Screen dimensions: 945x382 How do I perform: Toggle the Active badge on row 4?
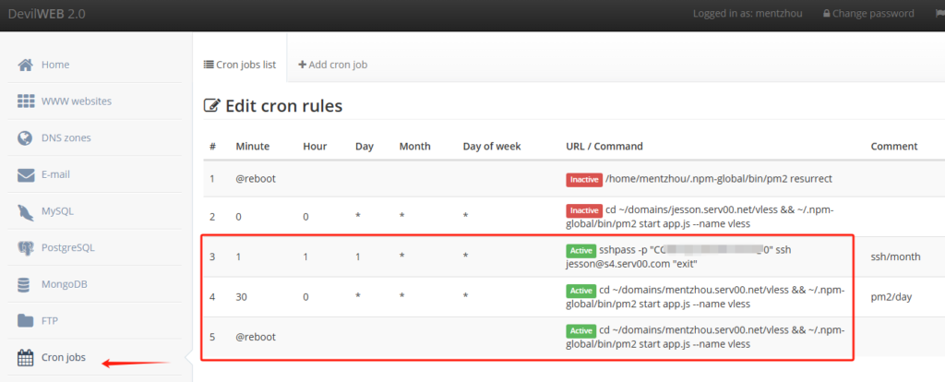point(580,291)
